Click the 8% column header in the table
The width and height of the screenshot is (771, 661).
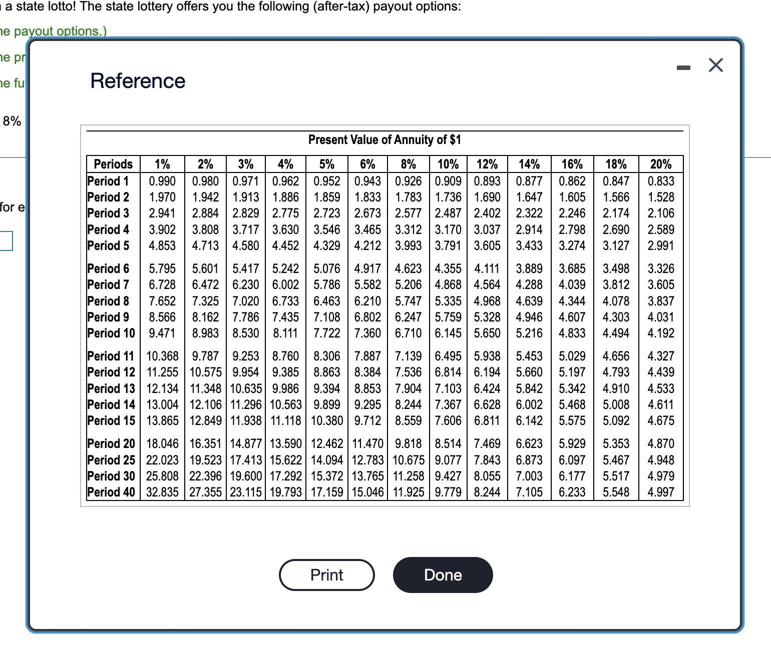tap(409, 164)
